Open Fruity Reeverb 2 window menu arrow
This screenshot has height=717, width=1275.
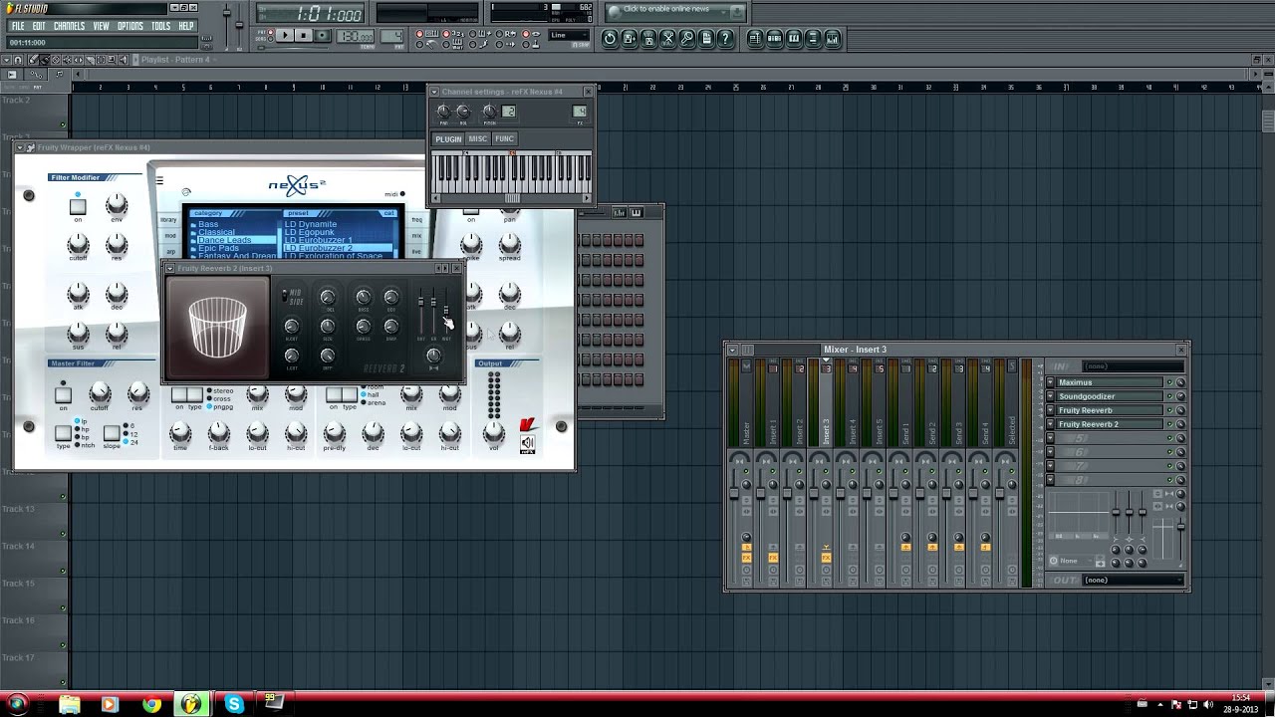[170, 268]
